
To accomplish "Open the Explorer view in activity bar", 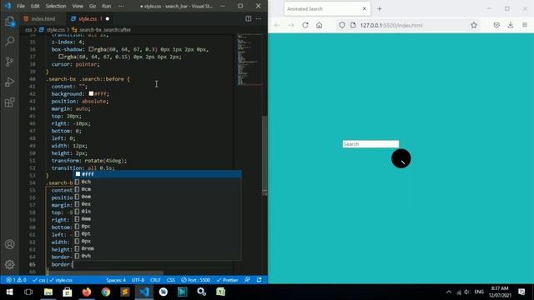I will click(x=9, y=22).
